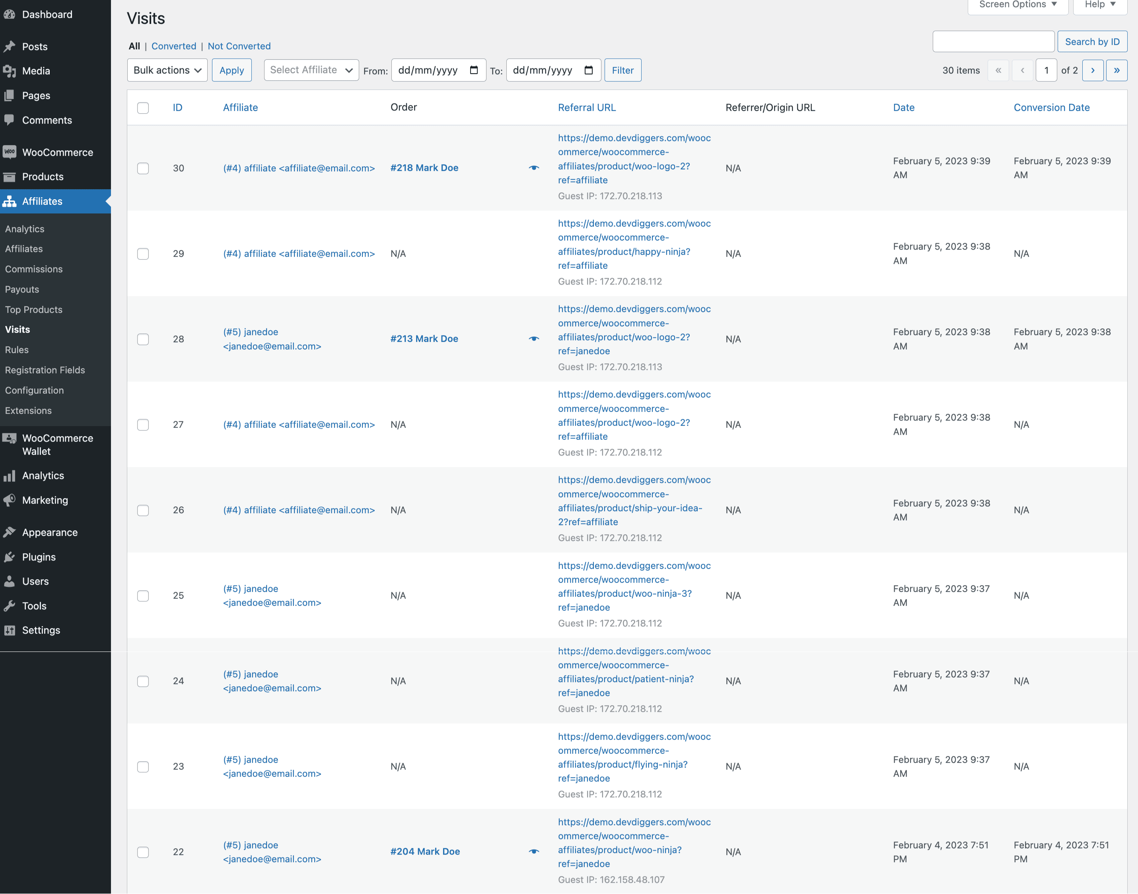This screenshot has height=894, width=1138.
Task: Switch to the Not Converted filter
Action: (239, 46)
